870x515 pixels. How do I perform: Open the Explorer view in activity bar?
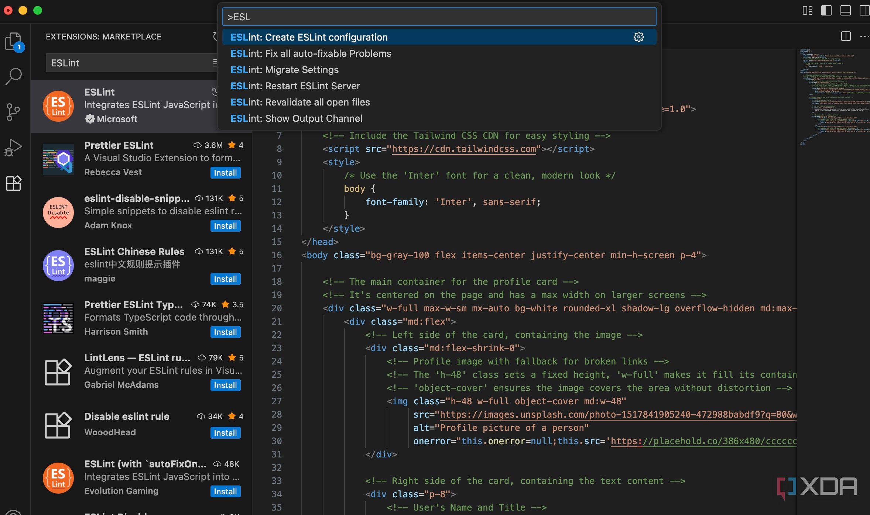14,41
